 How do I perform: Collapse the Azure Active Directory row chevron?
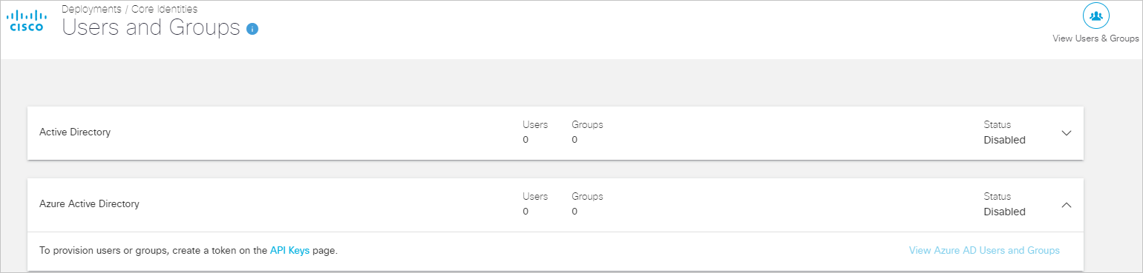tap(1067, 205)
